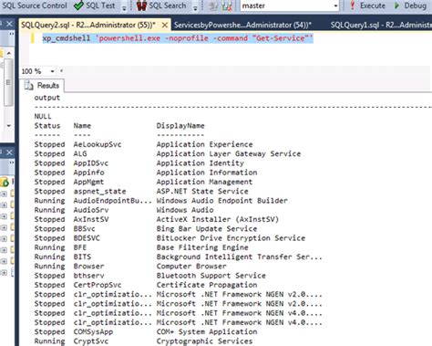Click the 'AeLookupSvc' service name
The width and height of the screenshot is (432, 346).
[98, 144]
